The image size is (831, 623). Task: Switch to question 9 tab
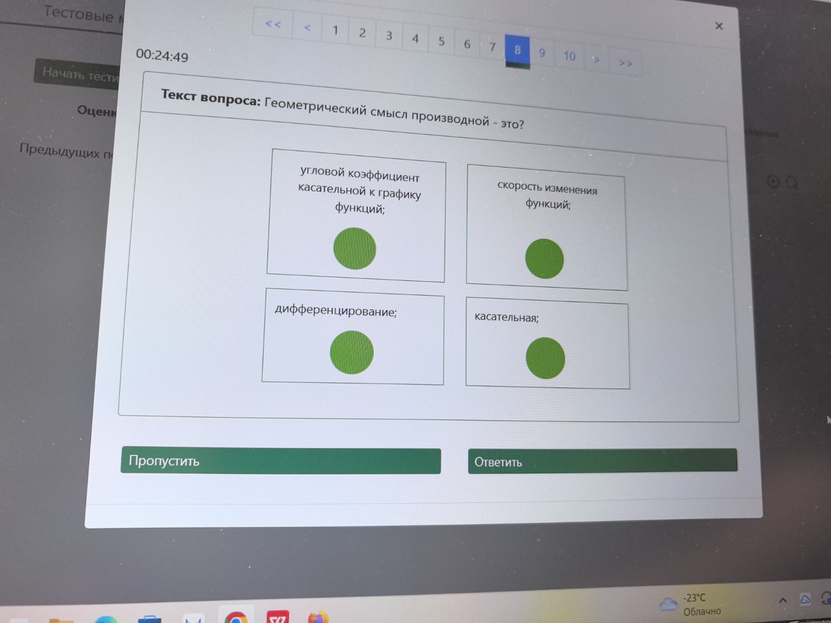click(x=542, y=53)
